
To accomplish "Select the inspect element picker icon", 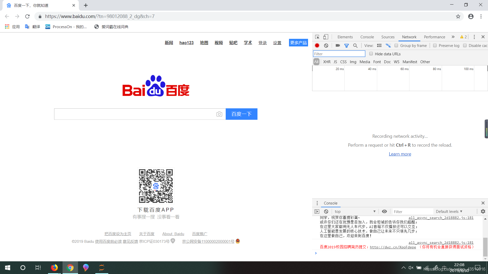I will tap(317, 37).
